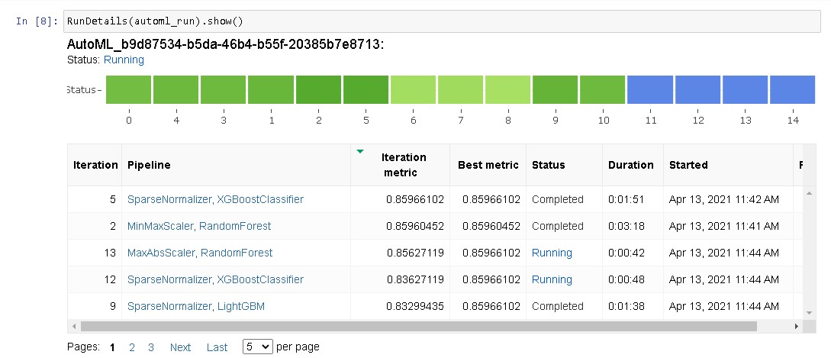Click the Running status link below the AutoML run ID

124,60
